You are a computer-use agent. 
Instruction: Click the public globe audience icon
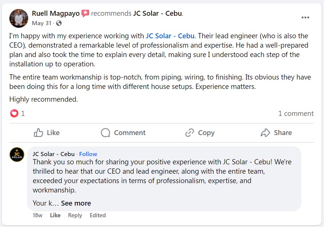point(59,23)
